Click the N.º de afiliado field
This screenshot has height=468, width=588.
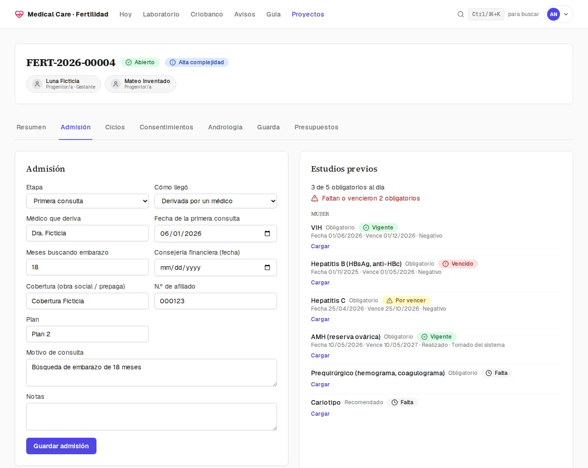coord(215,301)
